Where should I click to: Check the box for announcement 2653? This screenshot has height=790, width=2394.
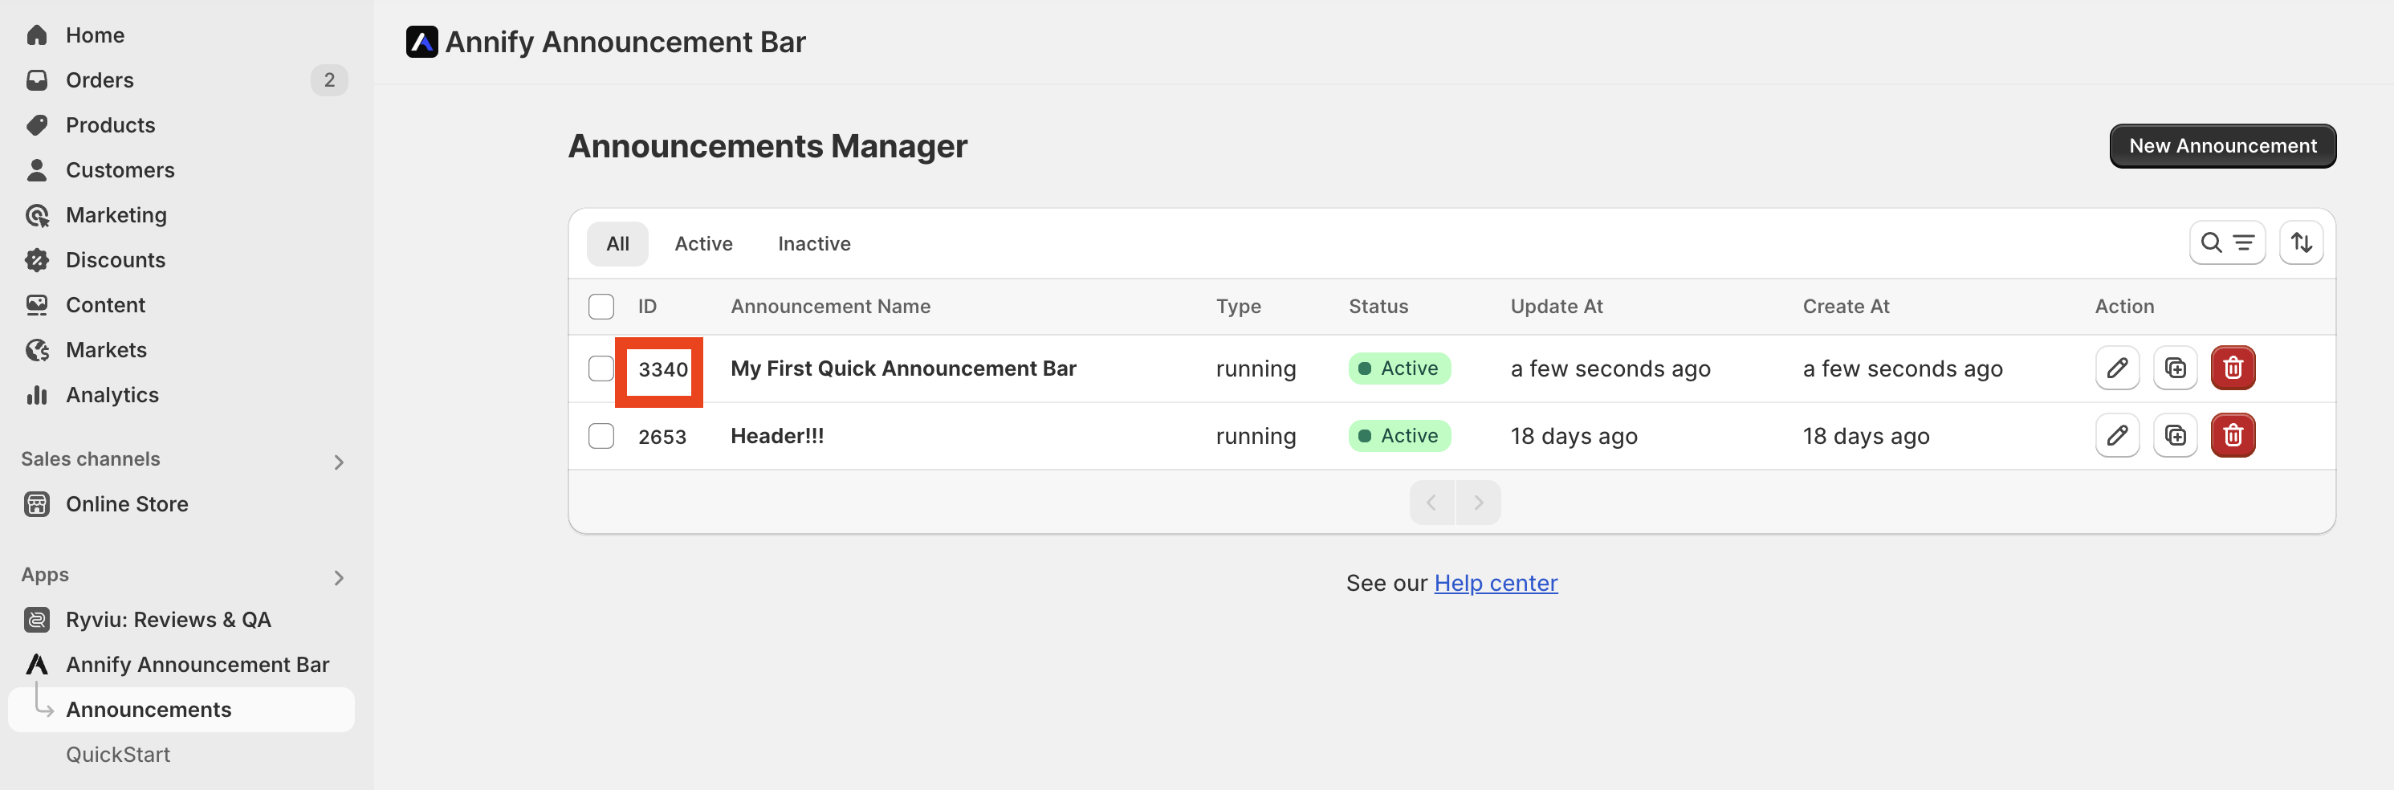point(601,436)
